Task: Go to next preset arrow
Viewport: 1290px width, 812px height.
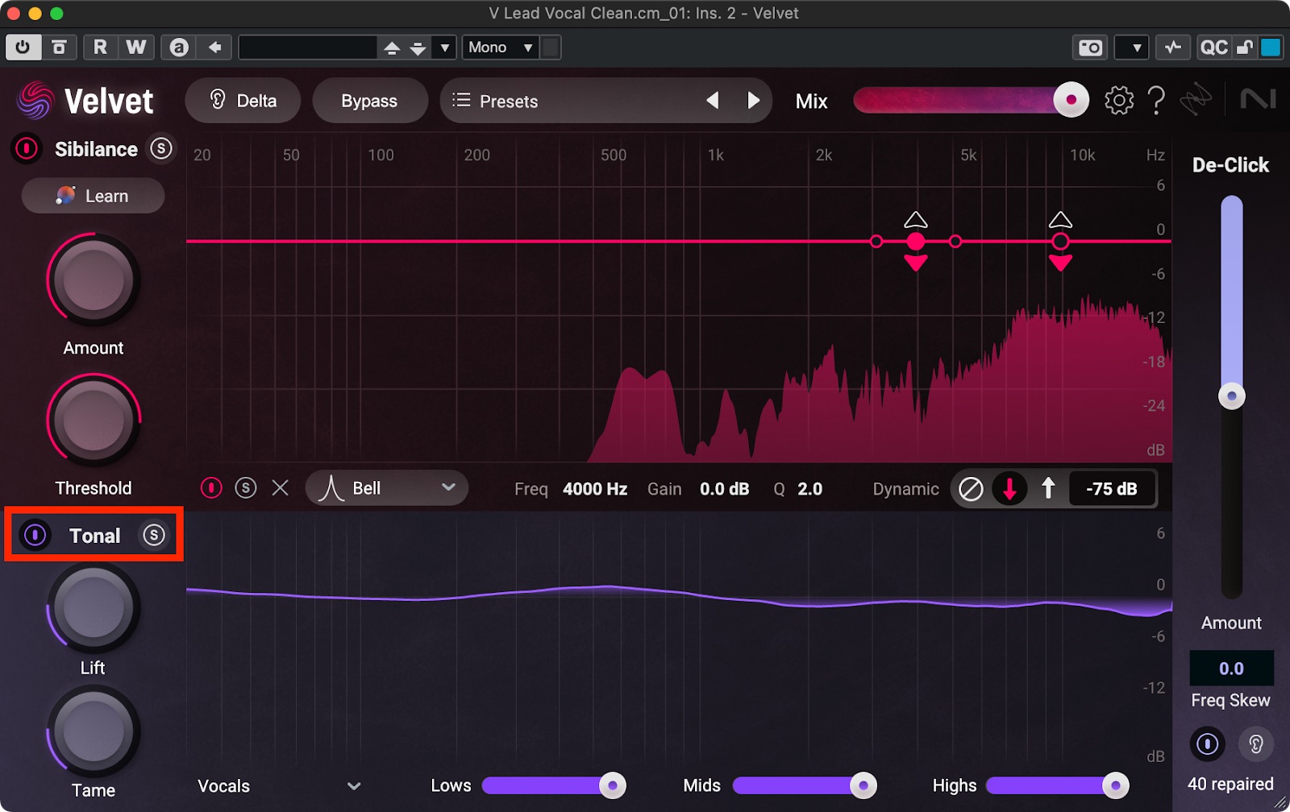Action: coord(753,101)
